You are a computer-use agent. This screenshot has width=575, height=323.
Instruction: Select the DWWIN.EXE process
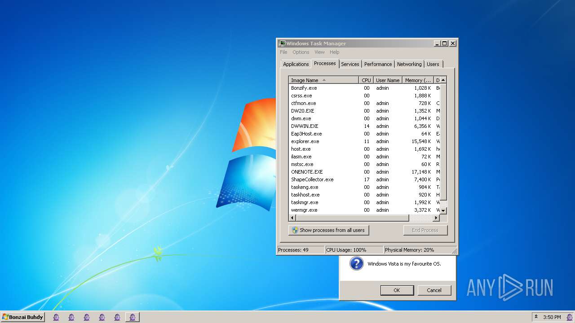tap(364, 126)
